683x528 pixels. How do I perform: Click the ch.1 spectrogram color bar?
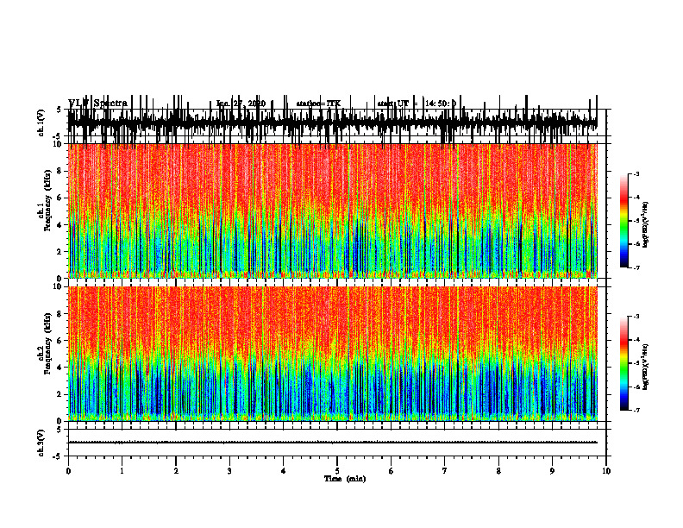pyautogui.click(x=624, y=221)
